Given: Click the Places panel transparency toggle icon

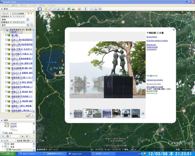Looking at the screenshot, I should coord(7,136).
